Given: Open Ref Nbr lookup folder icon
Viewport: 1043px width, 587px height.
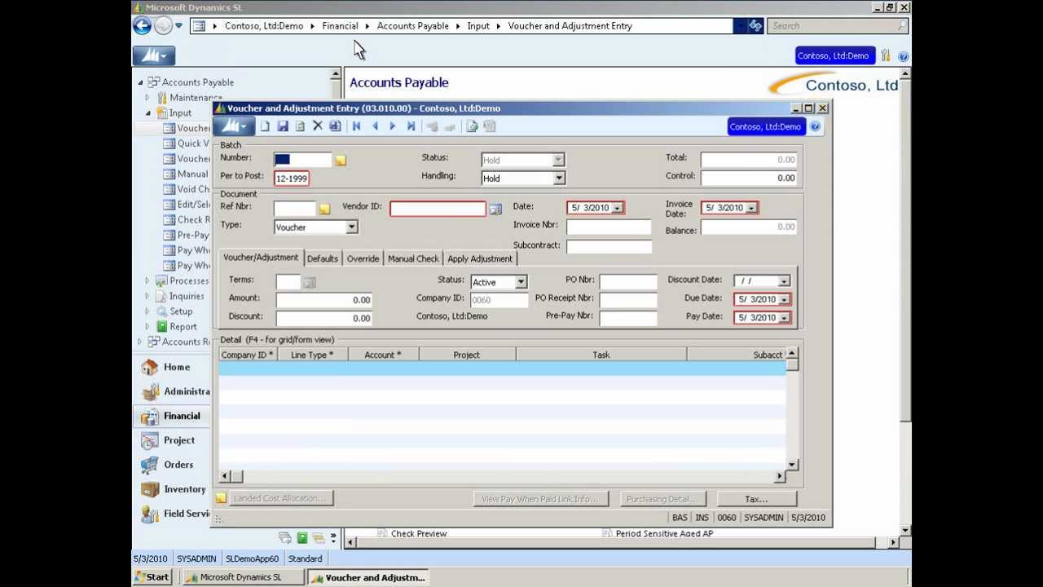Looking at the screenshot, I should click(324, 210).
